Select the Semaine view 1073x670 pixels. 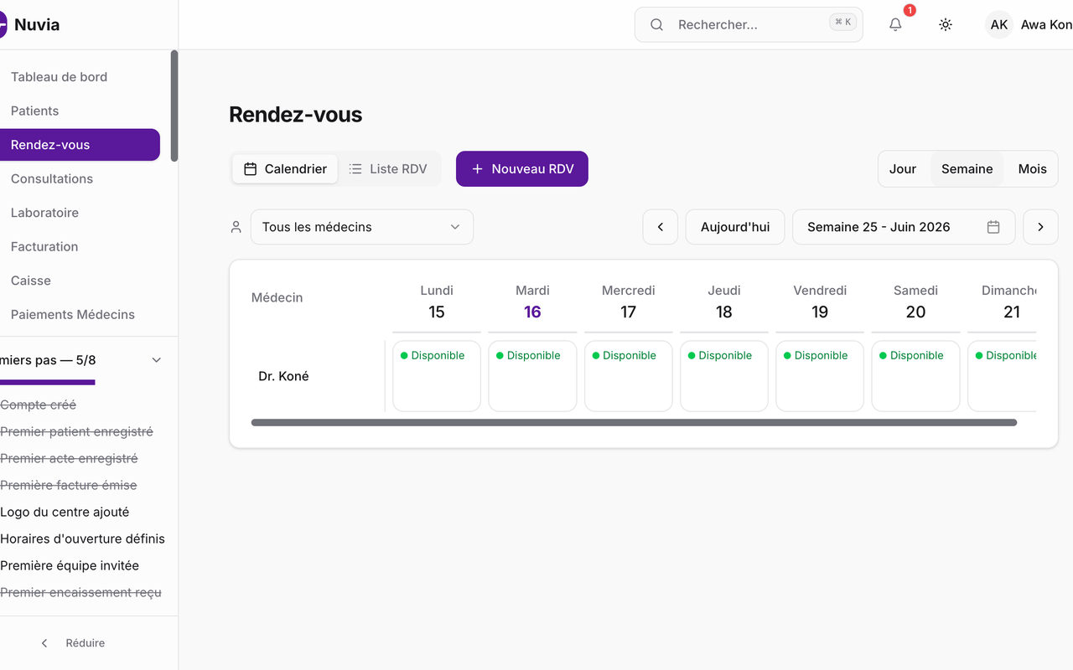point(967,169)
